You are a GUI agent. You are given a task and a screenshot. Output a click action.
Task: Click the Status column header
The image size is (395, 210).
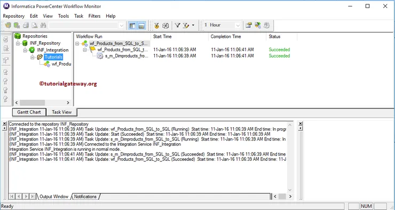click(x=282, y=36)
